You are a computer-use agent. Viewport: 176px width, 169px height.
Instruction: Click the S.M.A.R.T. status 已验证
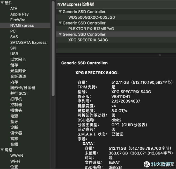(x=118, y=134)
